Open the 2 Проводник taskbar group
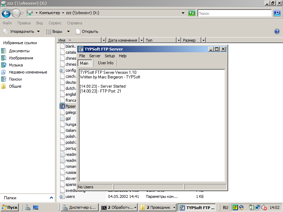The width and height of the screenshot is (283, 212). click(157, 207)
